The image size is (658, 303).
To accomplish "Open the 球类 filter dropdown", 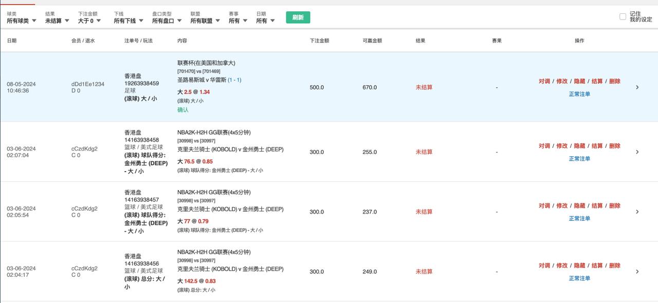I will tap(22, 21).
